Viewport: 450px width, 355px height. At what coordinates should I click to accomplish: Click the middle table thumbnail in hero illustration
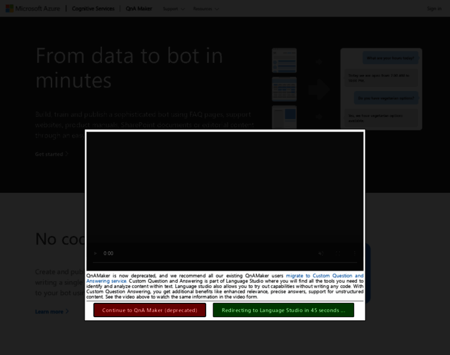(284, 89)
